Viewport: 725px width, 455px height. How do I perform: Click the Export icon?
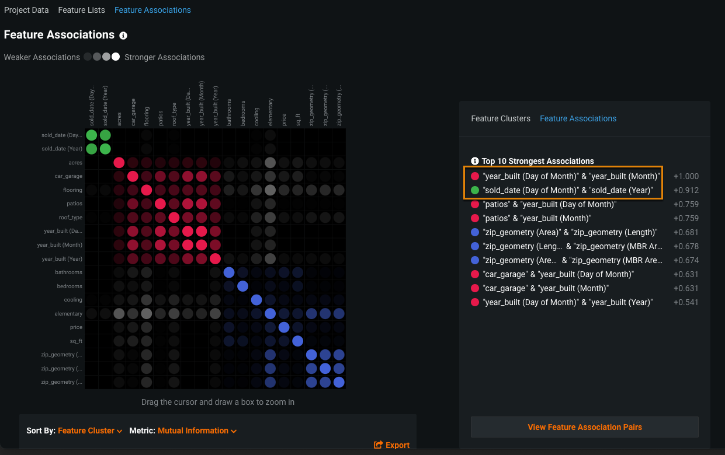click(379, 445)
